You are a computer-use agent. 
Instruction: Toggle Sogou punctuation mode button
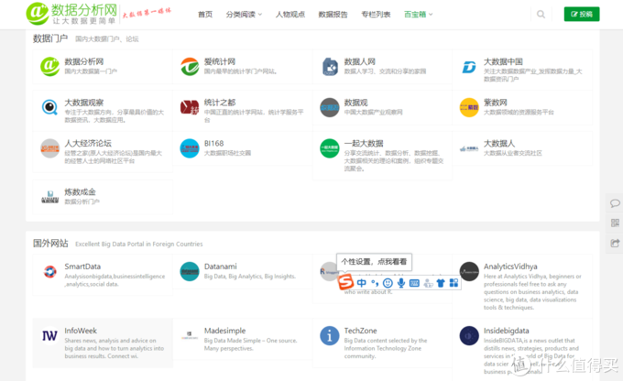[x=375, y=283]
